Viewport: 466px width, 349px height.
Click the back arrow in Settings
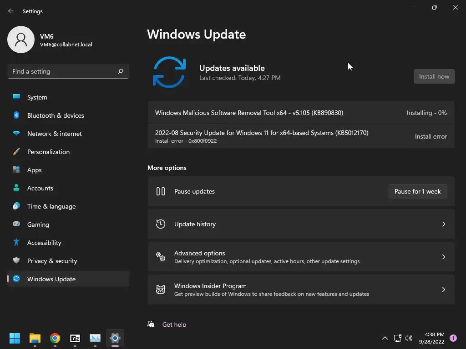[11, 11]
